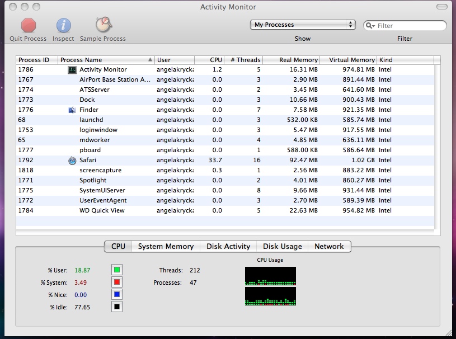Select the pboard process row
456x339 pixels.
[x=225, y=150]
